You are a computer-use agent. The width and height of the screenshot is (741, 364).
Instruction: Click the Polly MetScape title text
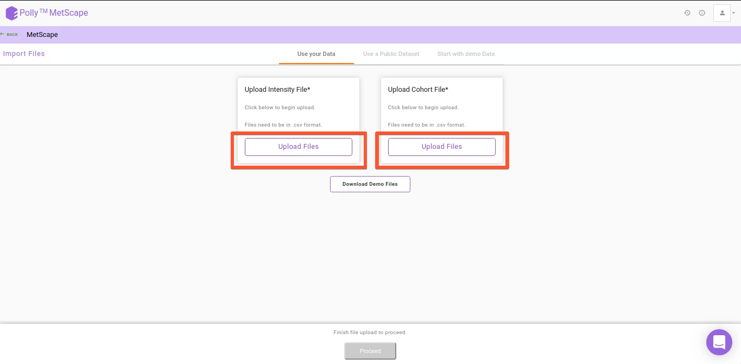coord(54,13)
